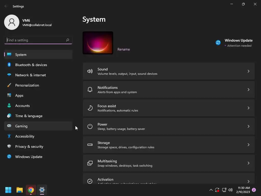Select Apps label in sidebar
Image resolution: width=261 pixels, height=196 pixels.
pos(19,95)
